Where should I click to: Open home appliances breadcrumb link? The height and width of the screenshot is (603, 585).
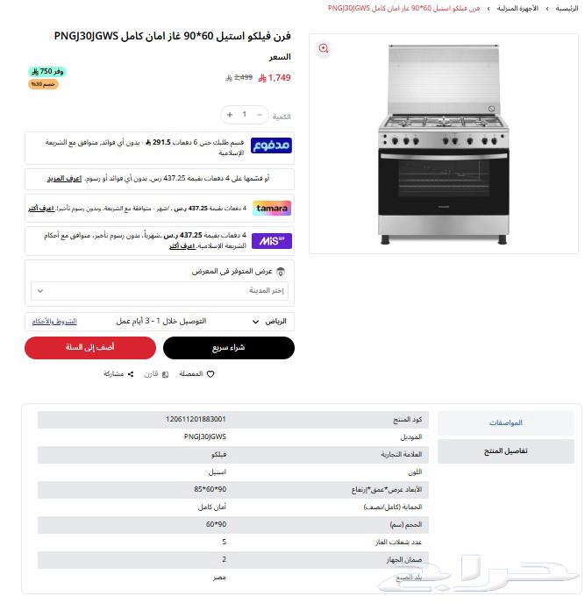(x=517, y=9)
